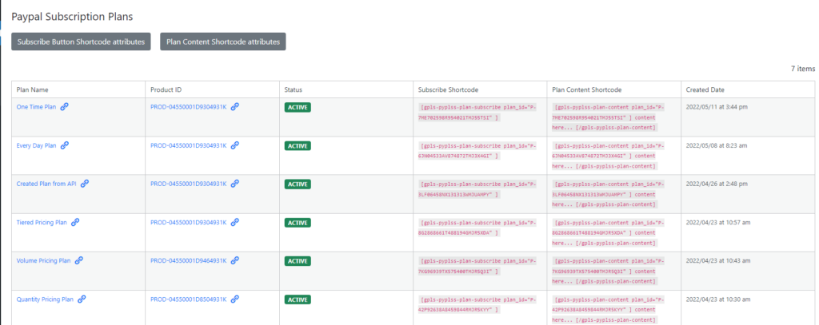Click product link icon in One Time Plan row
The image size is (819, 325).
(235, 106)
